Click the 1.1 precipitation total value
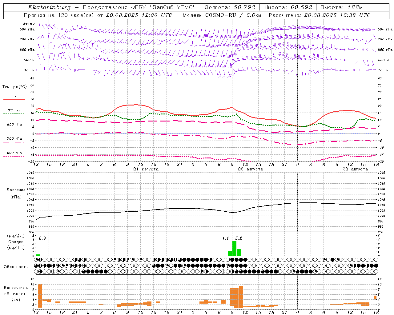 [226, 238]
